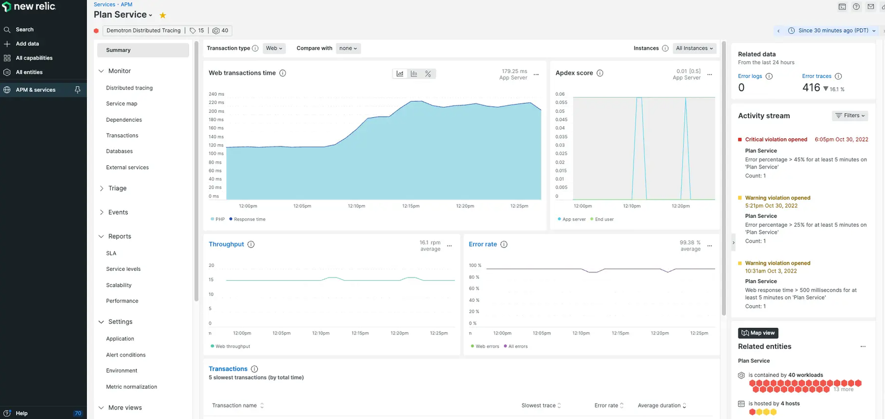Expand the Triage section

click(x=117, y=188)
